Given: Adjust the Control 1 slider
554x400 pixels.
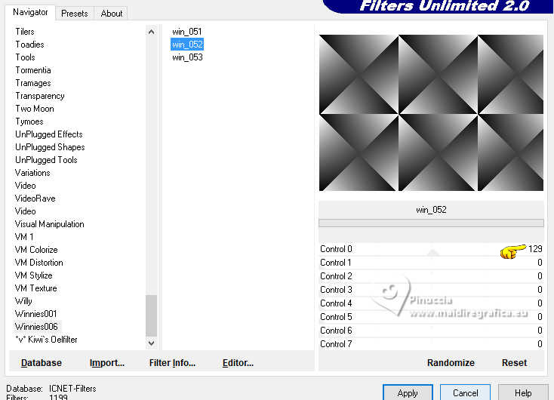Looking at the screenshot, I should pyautogui.click(x=431, y=263).
